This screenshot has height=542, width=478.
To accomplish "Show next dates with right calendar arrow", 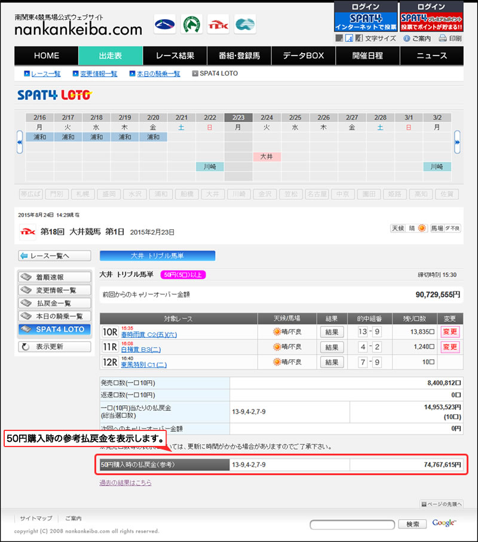I will 457,142.
